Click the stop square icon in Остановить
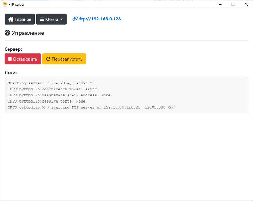Screen dimensions: 253x201 (10, 59)
